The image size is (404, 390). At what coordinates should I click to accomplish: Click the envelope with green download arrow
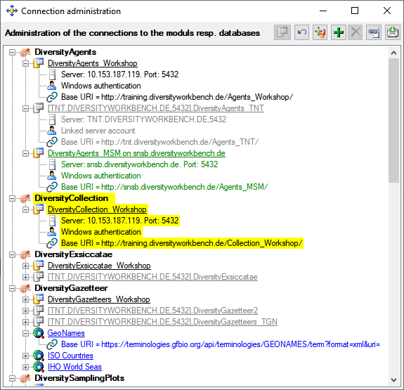393,32
